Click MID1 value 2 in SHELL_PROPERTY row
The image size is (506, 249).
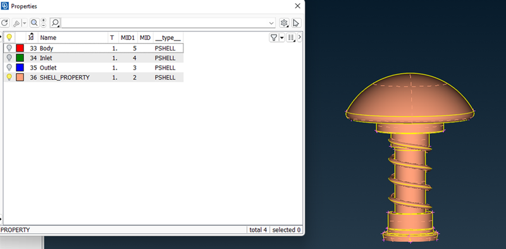[135, 77]
